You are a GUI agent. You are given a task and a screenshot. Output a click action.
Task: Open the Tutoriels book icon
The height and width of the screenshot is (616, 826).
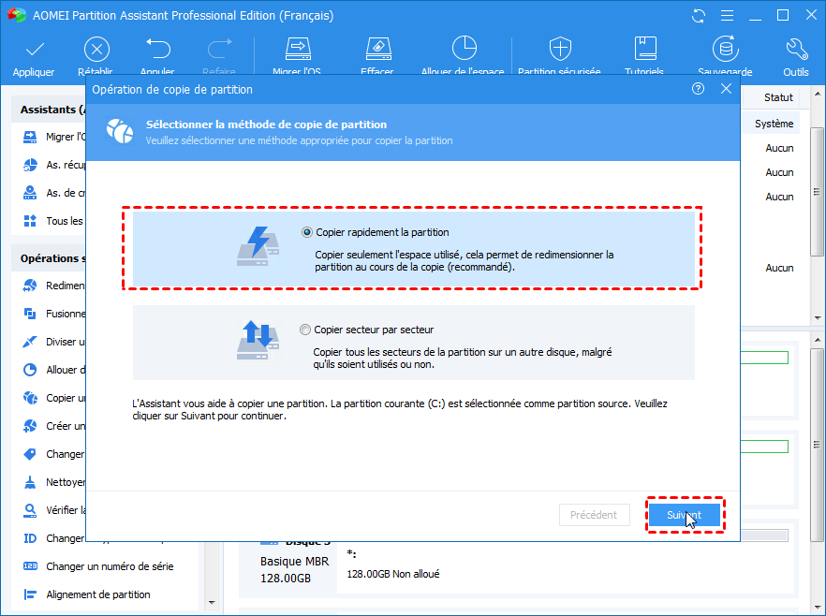645,49
